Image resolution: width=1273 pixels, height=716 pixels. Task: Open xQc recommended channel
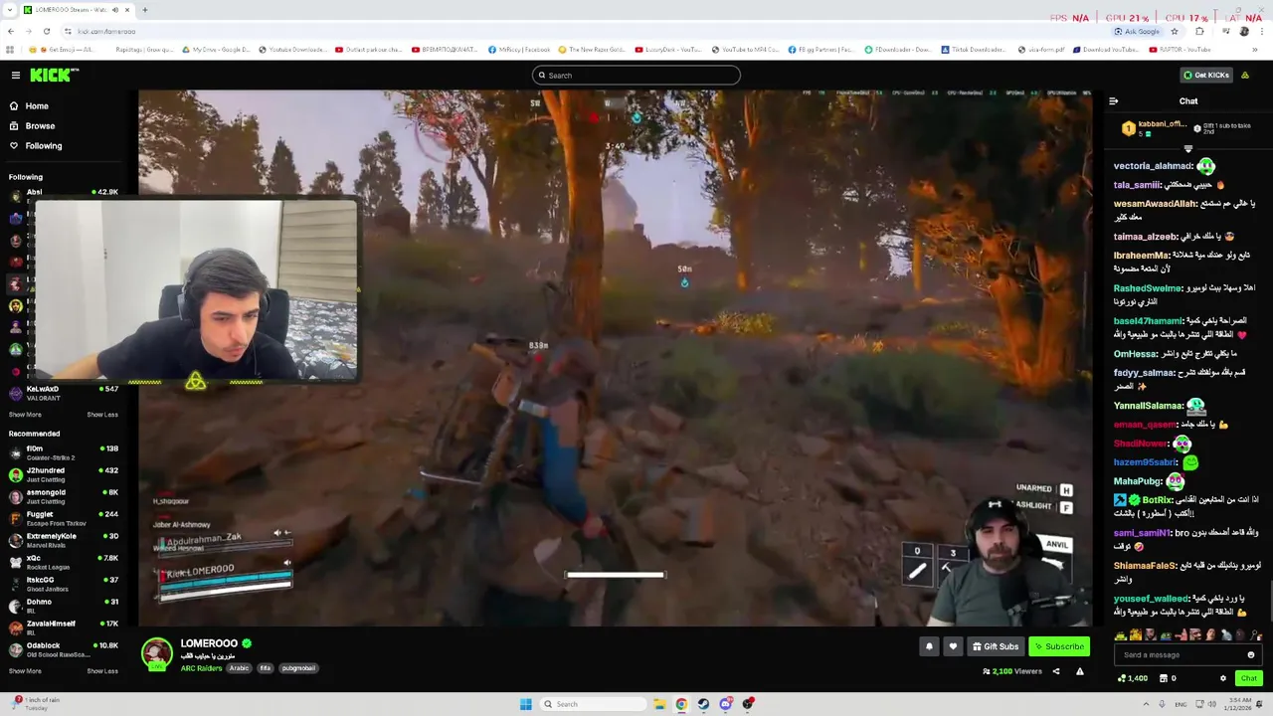pyautogui.click(x=65, y=562)
